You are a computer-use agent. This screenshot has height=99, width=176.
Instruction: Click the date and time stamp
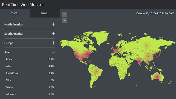coord(155,13)
